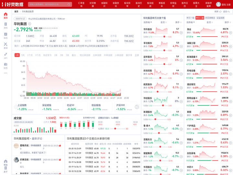This screenshot has width=233, height=175.
Task: Toggle the 换手率 chart overlay
Action: click(129, 55)
